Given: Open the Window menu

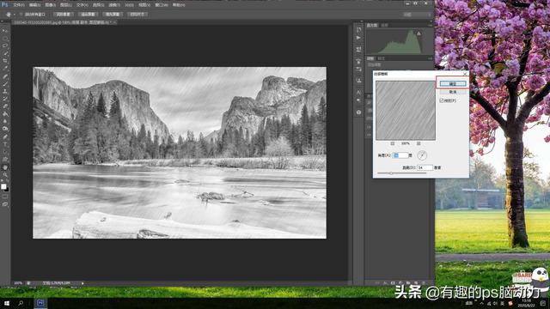Looking at the screenshot, I should [x=162, y=5].
